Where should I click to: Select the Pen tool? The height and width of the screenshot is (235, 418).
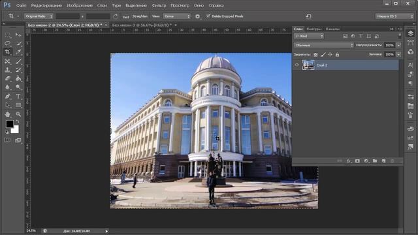7,97
